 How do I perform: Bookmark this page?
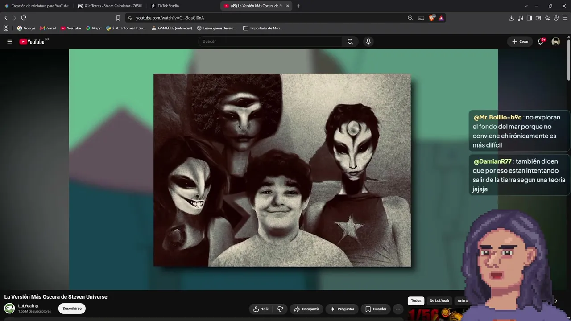click(x=118, y=18)
